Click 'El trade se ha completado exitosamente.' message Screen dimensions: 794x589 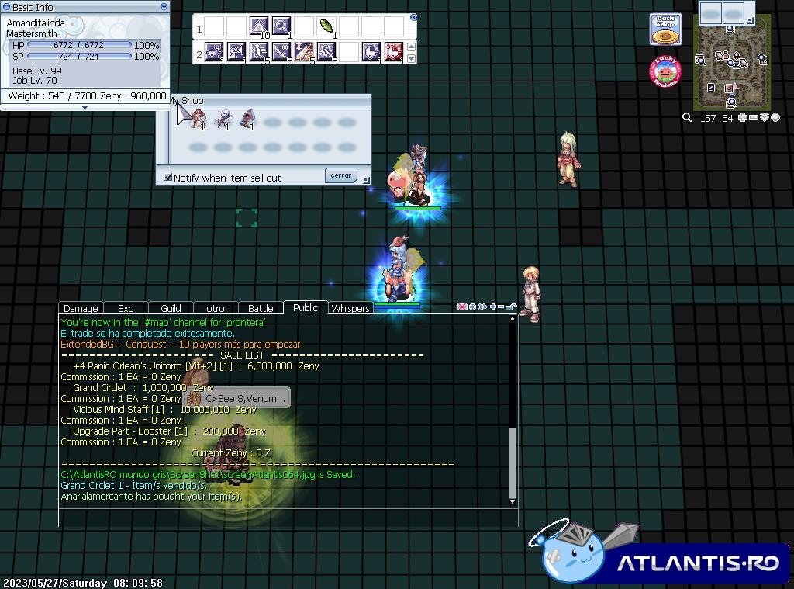point(148,333)
